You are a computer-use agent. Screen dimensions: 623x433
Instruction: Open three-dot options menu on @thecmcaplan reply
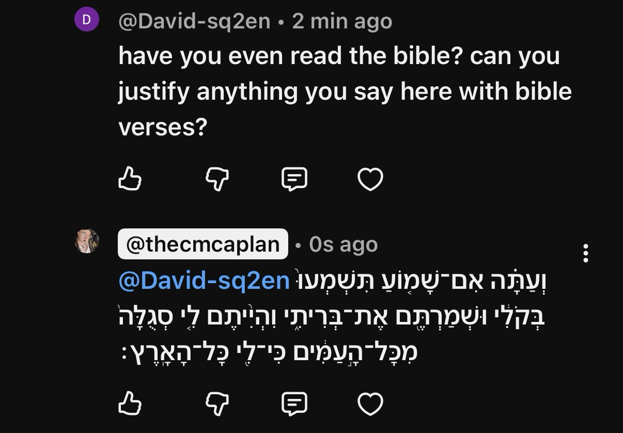click(x=585, y=253)
